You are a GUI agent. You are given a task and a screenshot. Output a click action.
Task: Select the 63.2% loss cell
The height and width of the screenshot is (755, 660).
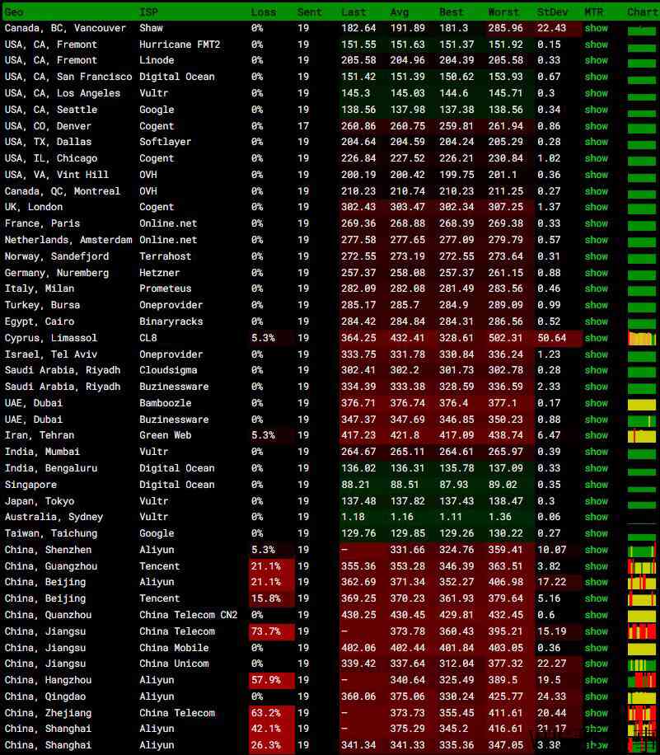click(272, 713)
